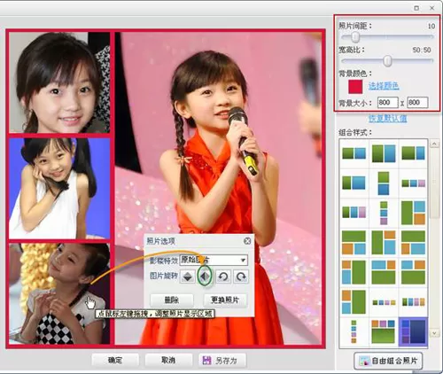Click the 照片间距 slider handle

[355, 37]
